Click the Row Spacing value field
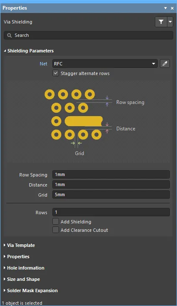This screenshot has width=177, height=306. 111,174
